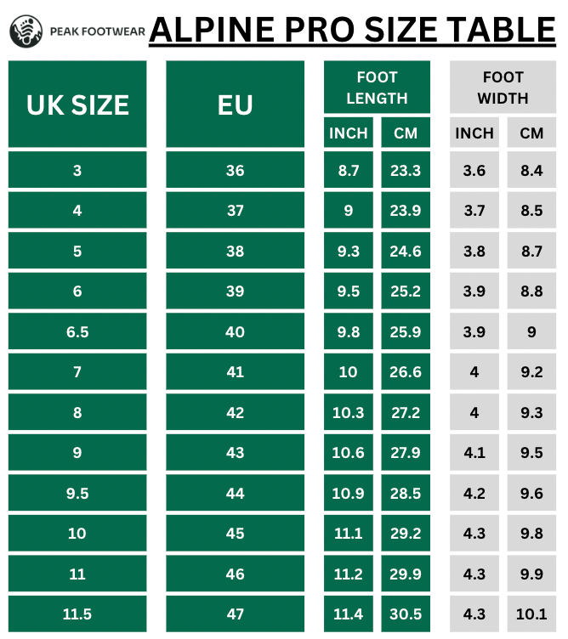This screenshot has width=568, height=639.
Task: Click the Peak Footwear logo icon
Action: click(26, 32)
